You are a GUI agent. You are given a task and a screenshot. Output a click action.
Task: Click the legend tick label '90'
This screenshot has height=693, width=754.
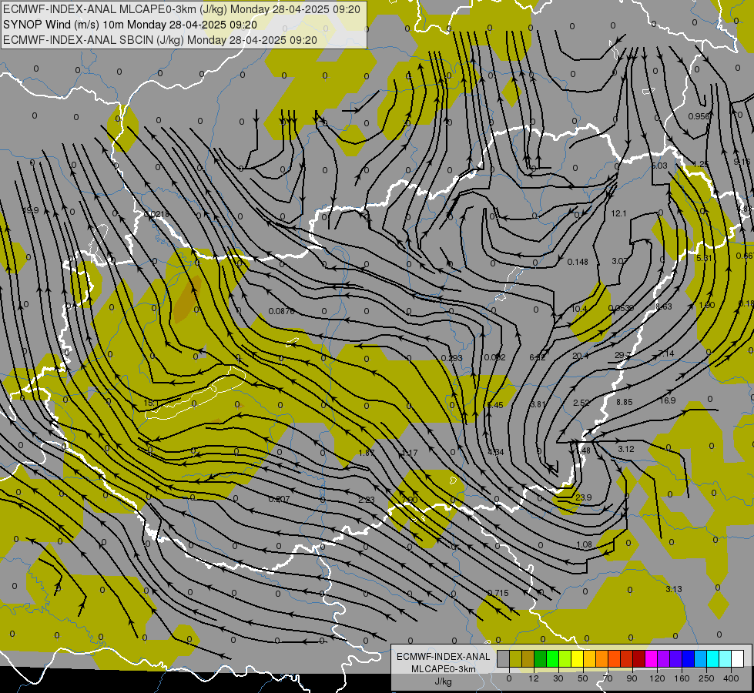[x=632, y=678]
